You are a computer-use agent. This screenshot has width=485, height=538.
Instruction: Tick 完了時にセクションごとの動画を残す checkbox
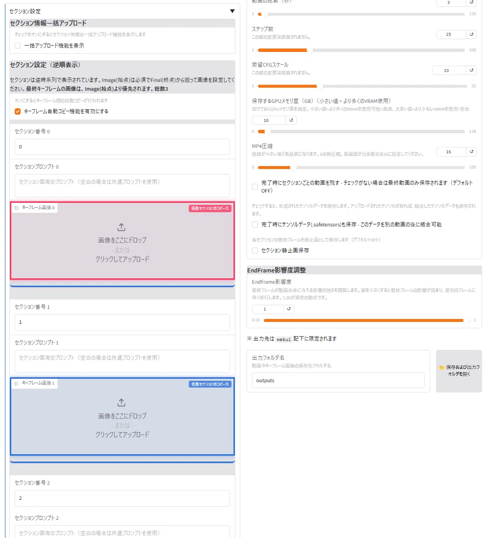point(255,187)
